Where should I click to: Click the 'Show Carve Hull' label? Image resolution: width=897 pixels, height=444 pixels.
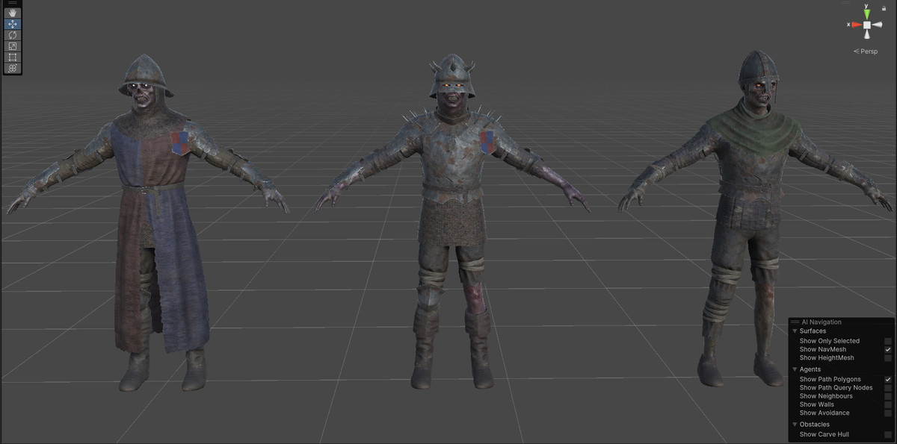[824, 434]
